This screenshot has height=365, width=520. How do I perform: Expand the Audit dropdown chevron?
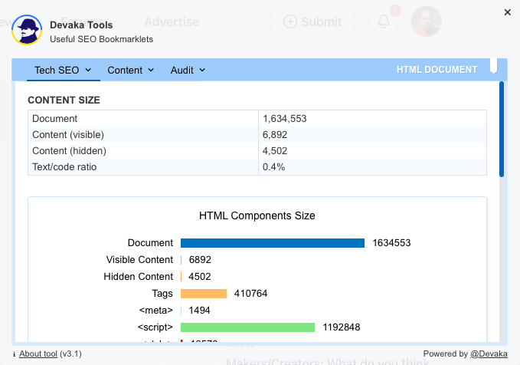(202, 70)
